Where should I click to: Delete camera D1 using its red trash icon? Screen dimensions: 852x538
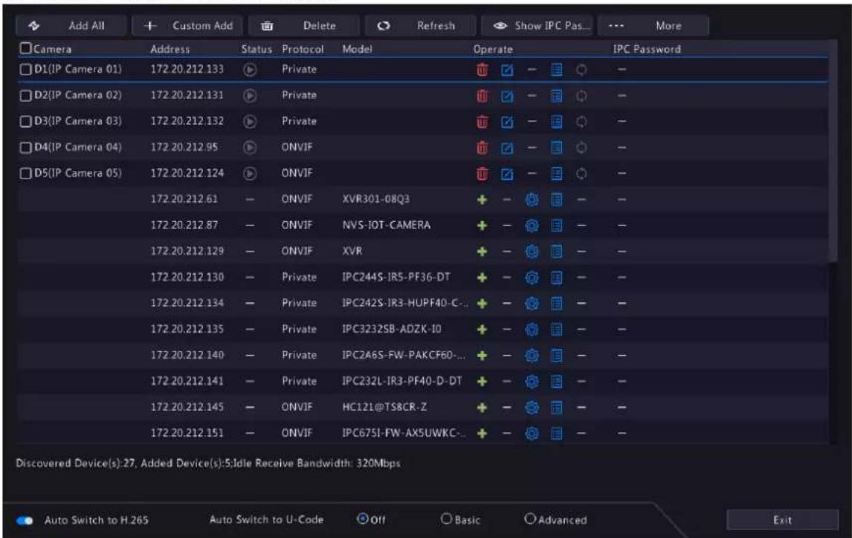[482, 70]
